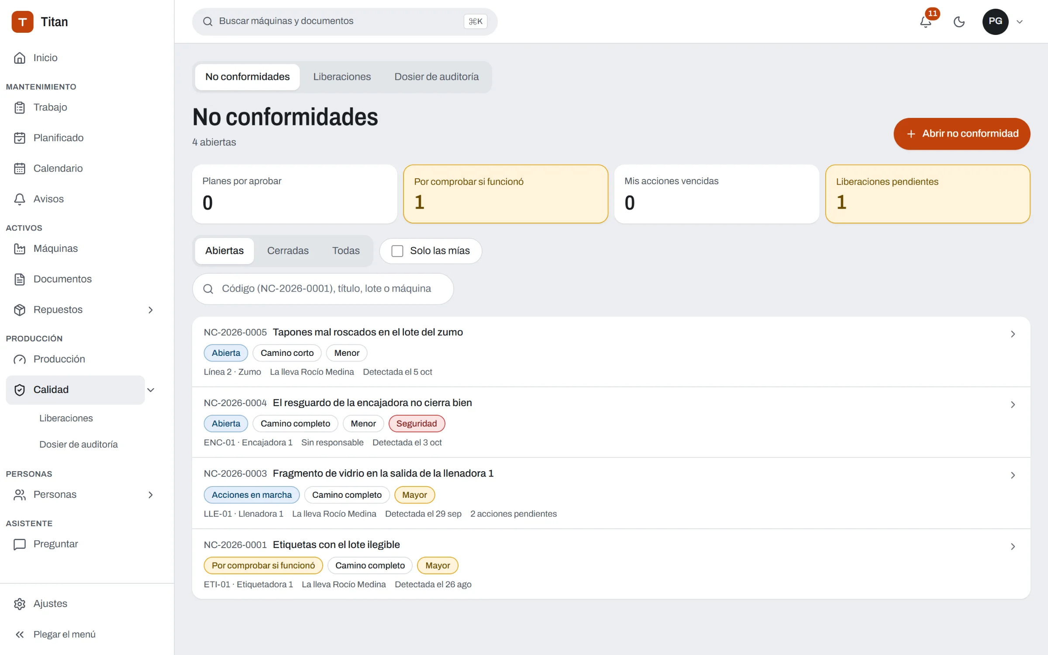Click the Seguridad tag on NC-2026-0004
1048x655 pixels.
pos(417,424)
